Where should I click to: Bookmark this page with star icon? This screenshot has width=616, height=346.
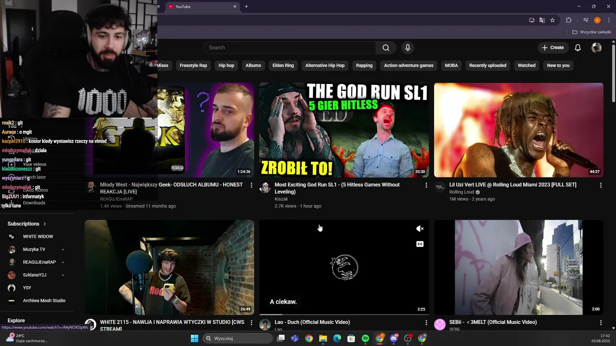[552, 20]
